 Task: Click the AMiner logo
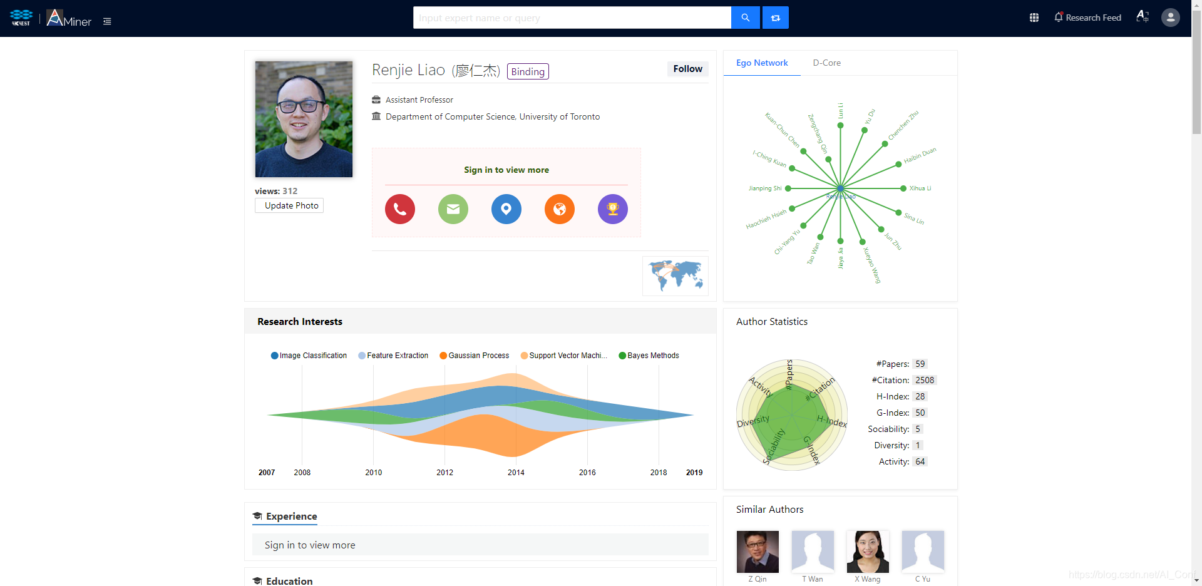pyautogui.click(x=69, y=18)
